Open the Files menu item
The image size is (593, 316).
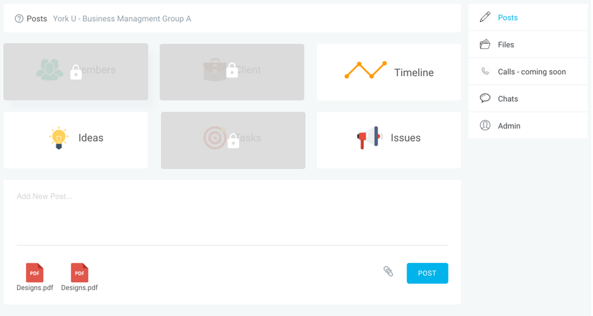coord(506,45)
